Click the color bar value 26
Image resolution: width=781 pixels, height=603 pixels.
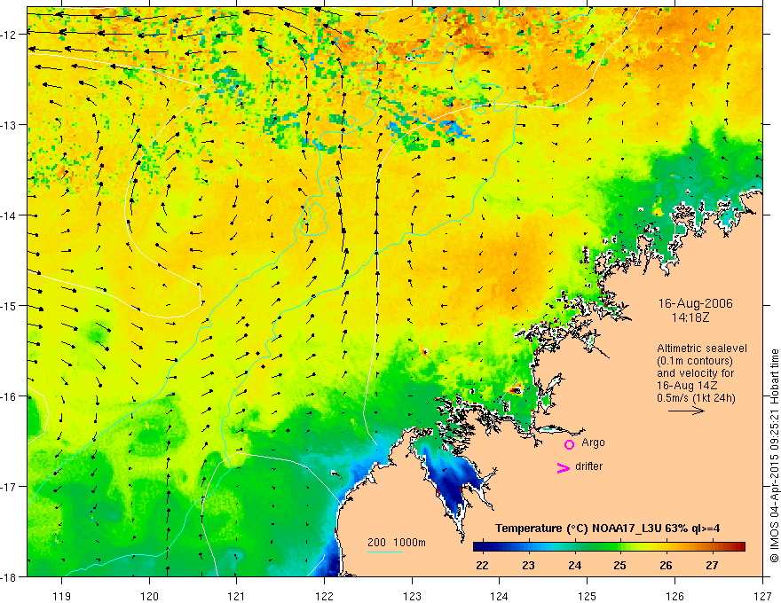666,565
